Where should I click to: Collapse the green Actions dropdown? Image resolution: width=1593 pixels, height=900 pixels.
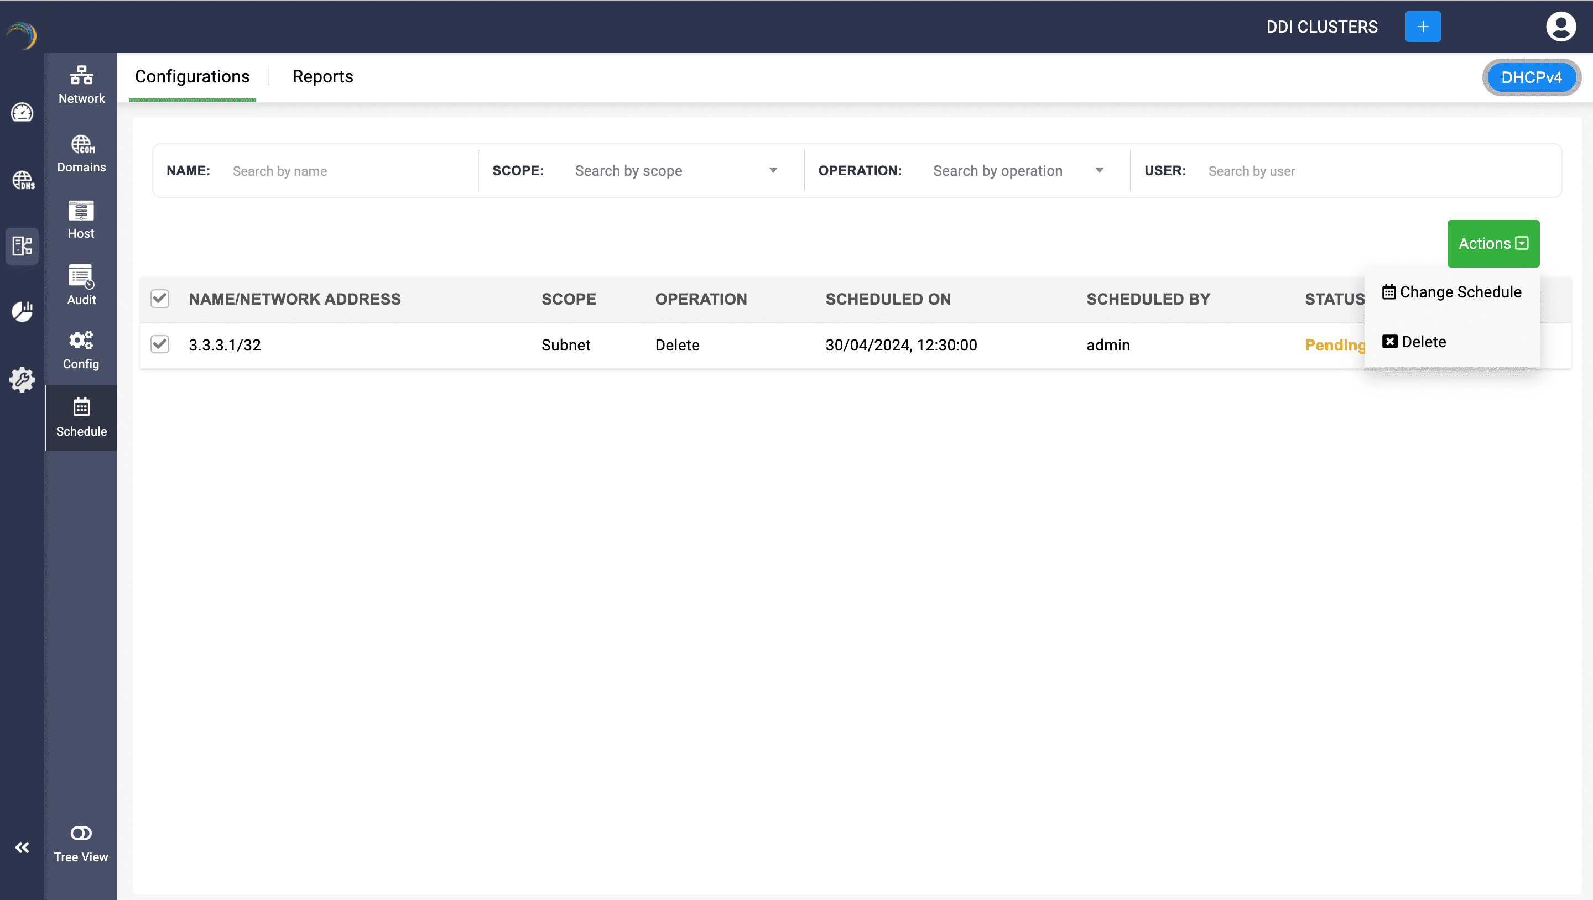click(x=1493, y=244)
